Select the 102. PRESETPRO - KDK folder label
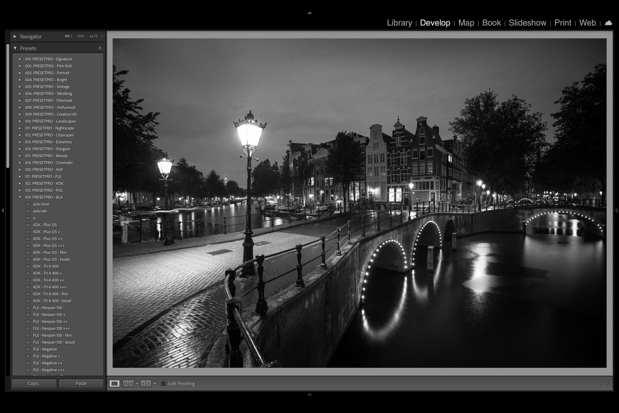 44,184
